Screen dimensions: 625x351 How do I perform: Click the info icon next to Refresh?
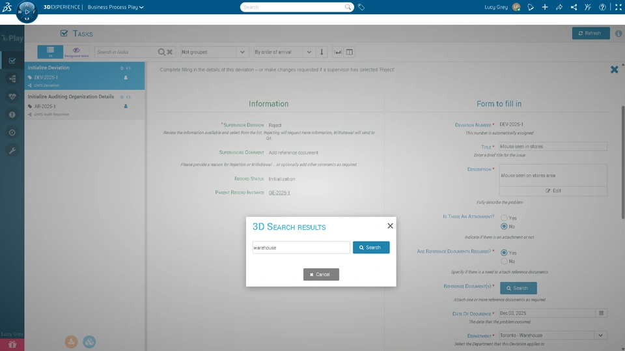tap(618, 33)
